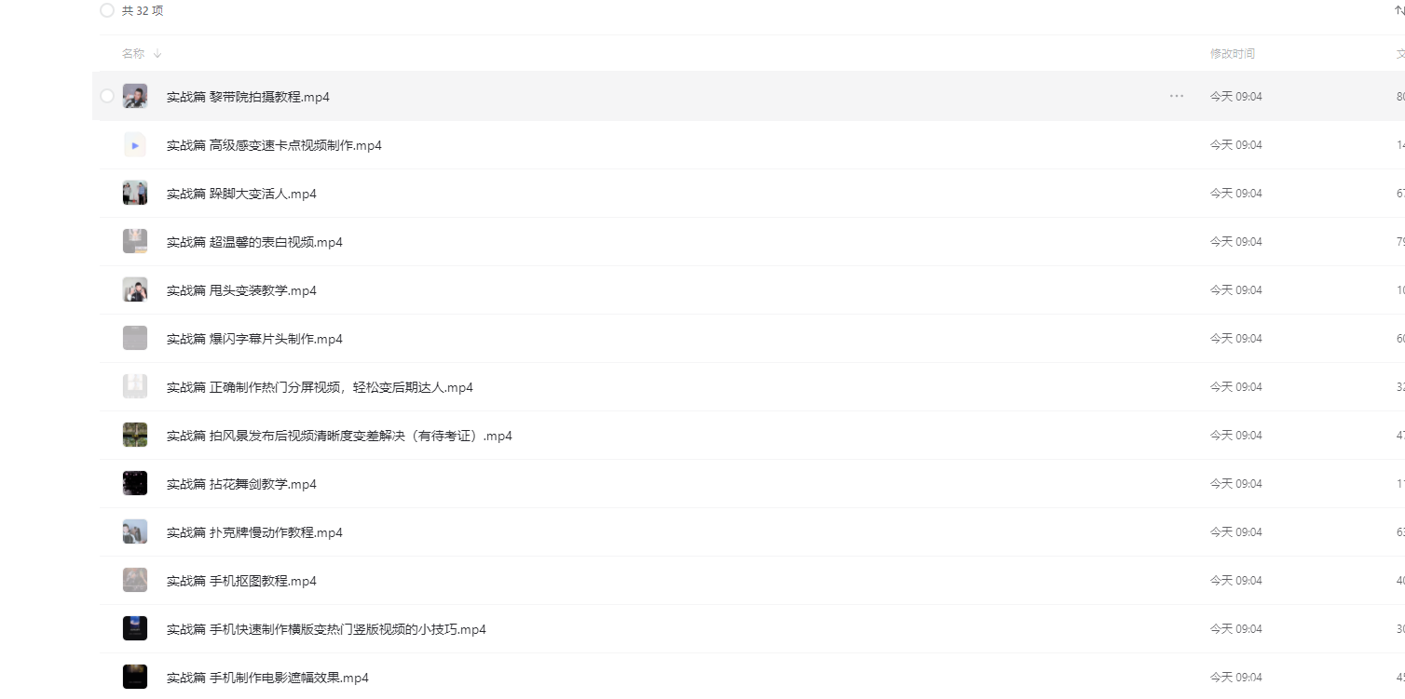Sort by the 修改时间 column header
Screen dimensions: 1405x699
1232,54
